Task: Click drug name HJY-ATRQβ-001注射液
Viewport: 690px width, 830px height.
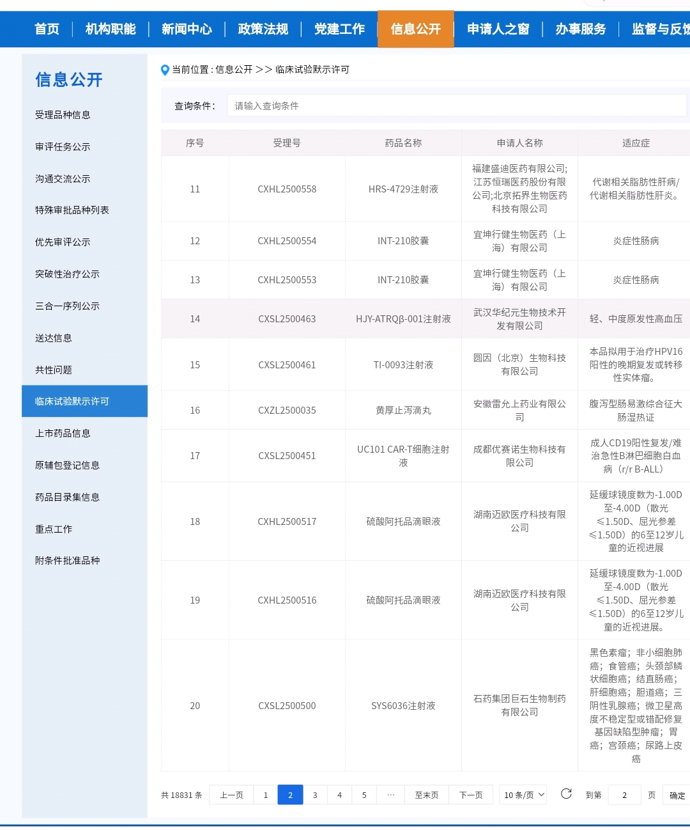Action: (403, 319)
